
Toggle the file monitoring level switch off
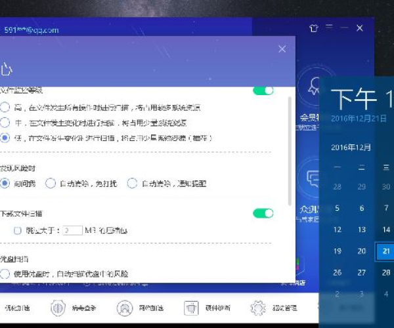[x=263, y=91]
